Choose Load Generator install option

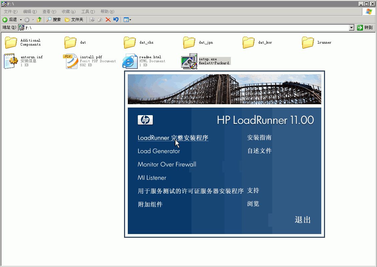click(159, 151)
